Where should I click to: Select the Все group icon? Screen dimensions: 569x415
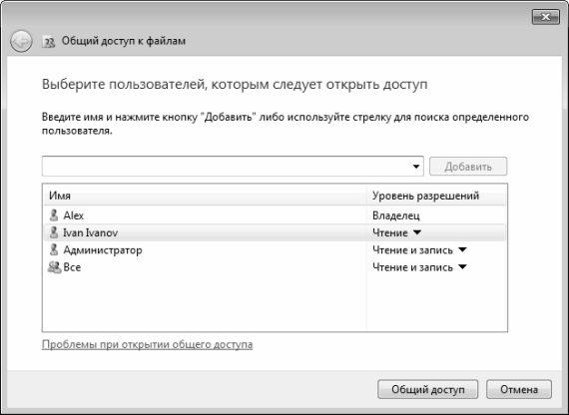(x=55, y=267)
